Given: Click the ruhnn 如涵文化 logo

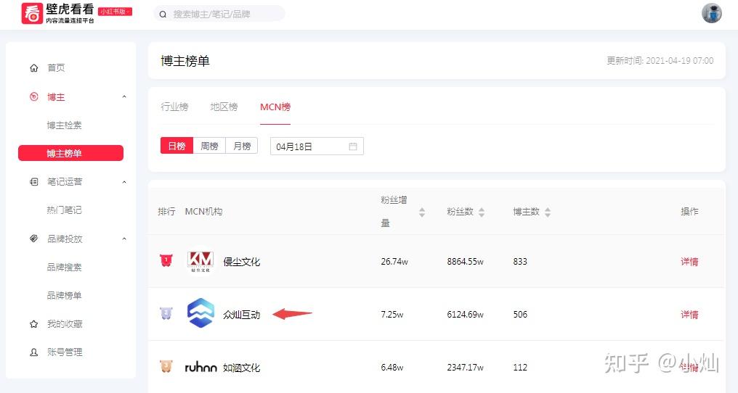Looking at the screenshot, I should pos(201,367).
